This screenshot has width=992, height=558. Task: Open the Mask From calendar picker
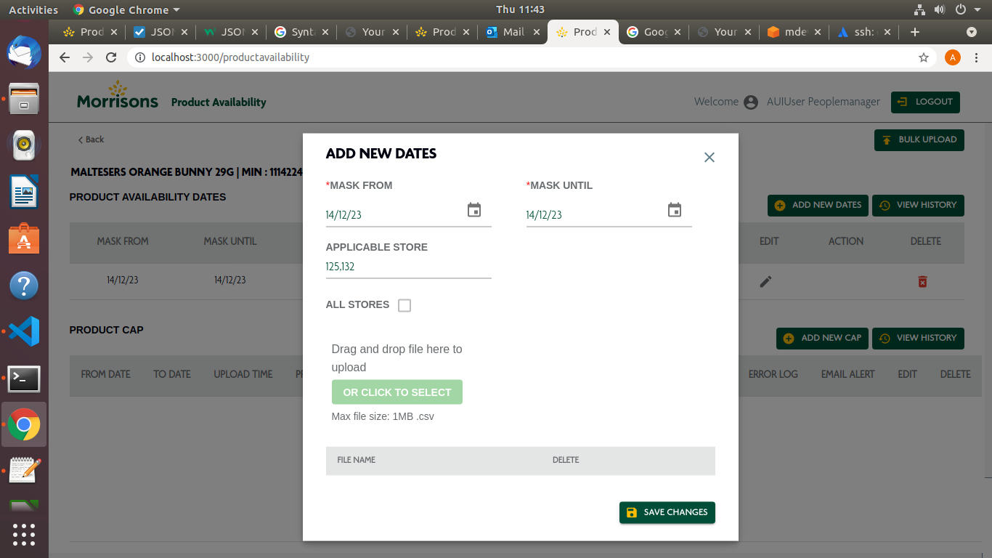474,210
